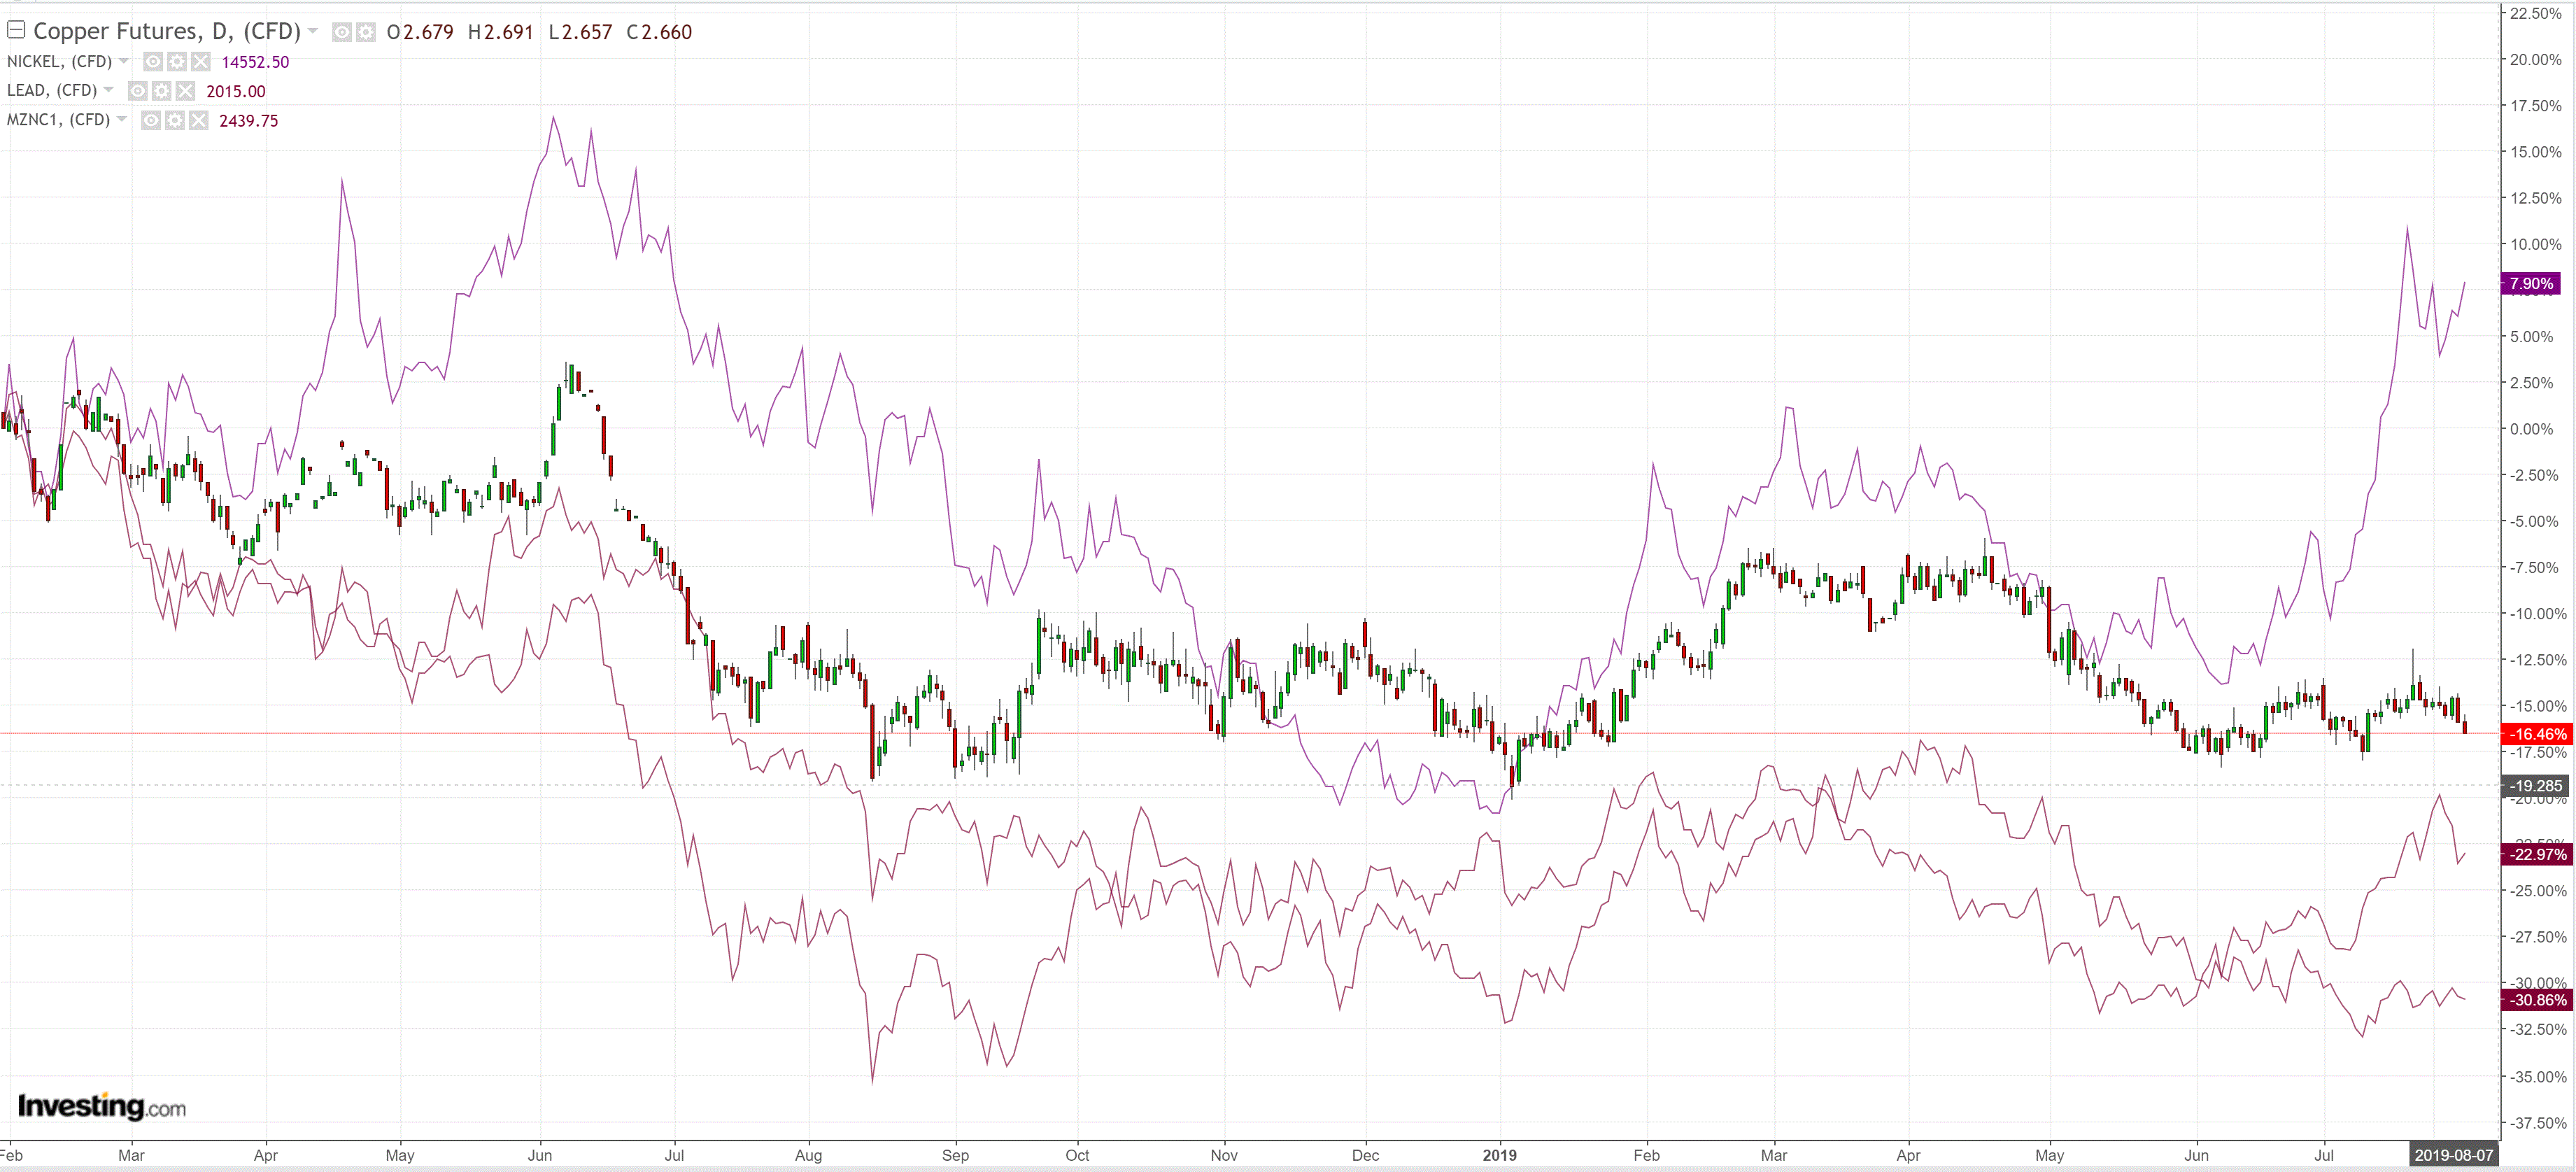This screenshot has height=1172, width=2576.
Task: Collapse the legend with the minus box
Action: click(x=16, y=30)
